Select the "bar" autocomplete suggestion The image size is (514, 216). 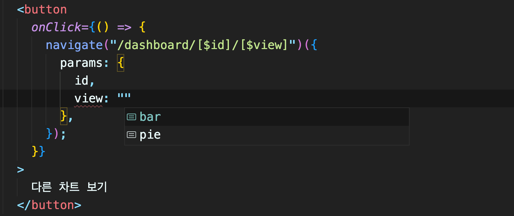267,117
